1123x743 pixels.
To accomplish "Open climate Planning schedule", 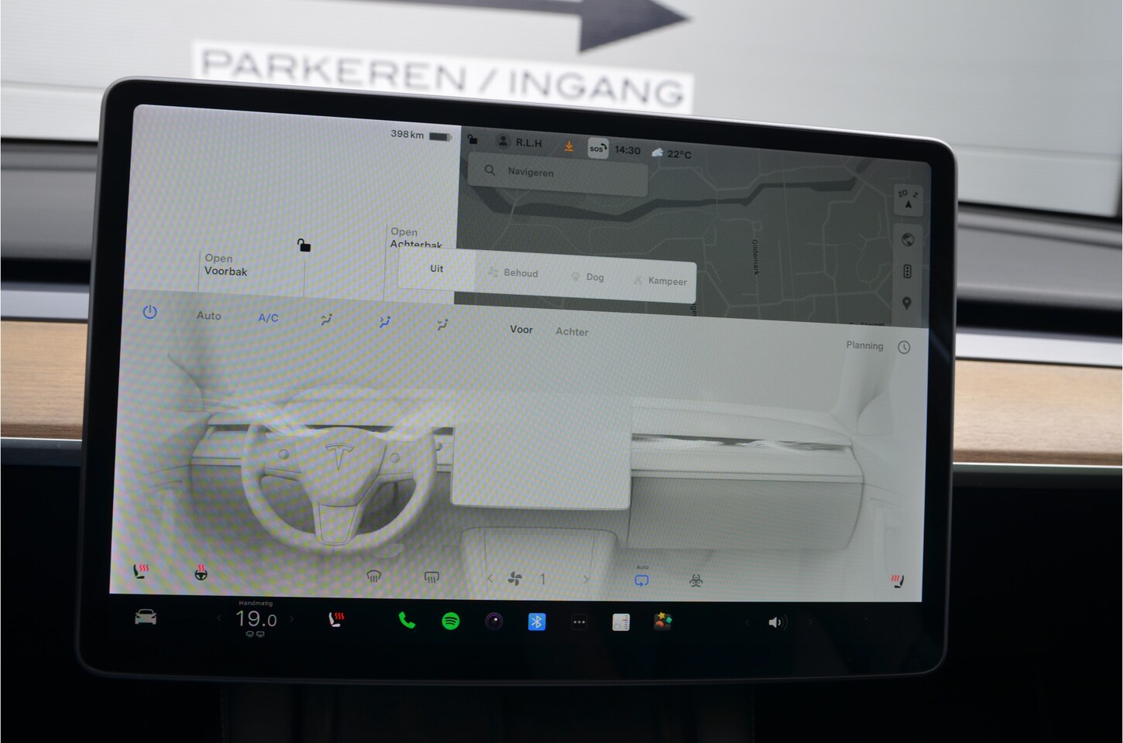I will [x=864, y=345].
